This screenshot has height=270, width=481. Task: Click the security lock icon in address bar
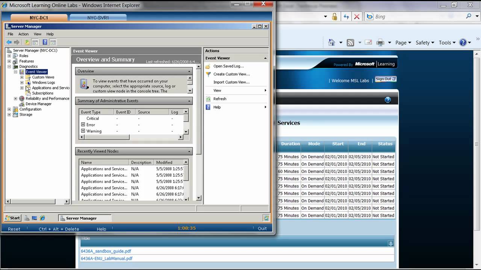point(334,16)
